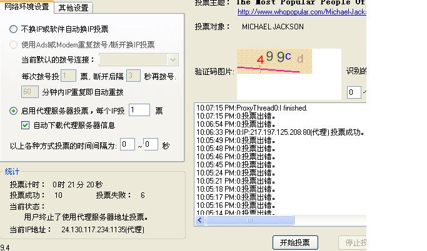Viewport: 427px width, 251px height.
Task: Click the log's horizontal scrollbar left arrow
Action: [x=200, y=220]
